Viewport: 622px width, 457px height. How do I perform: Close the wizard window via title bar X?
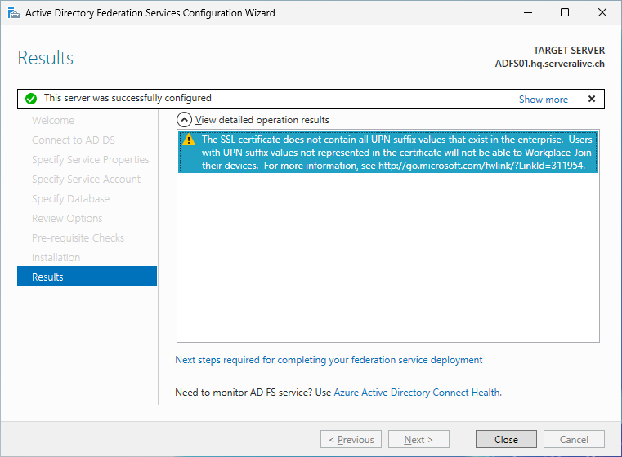602,13
